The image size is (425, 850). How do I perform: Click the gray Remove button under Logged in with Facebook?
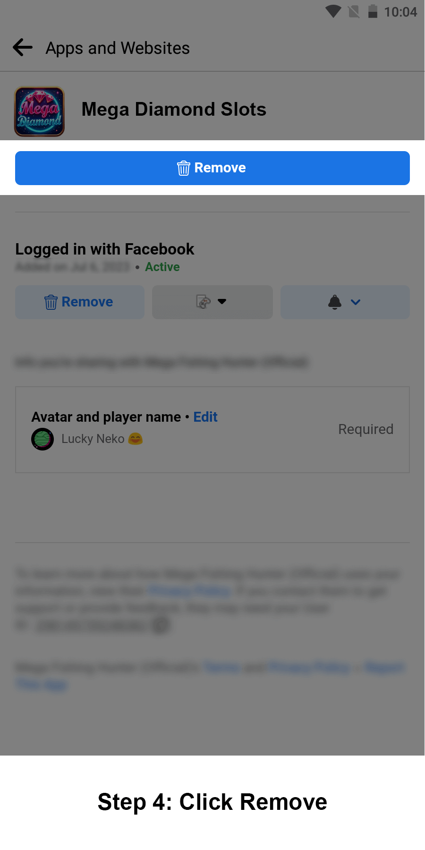(x=80, y=302)
